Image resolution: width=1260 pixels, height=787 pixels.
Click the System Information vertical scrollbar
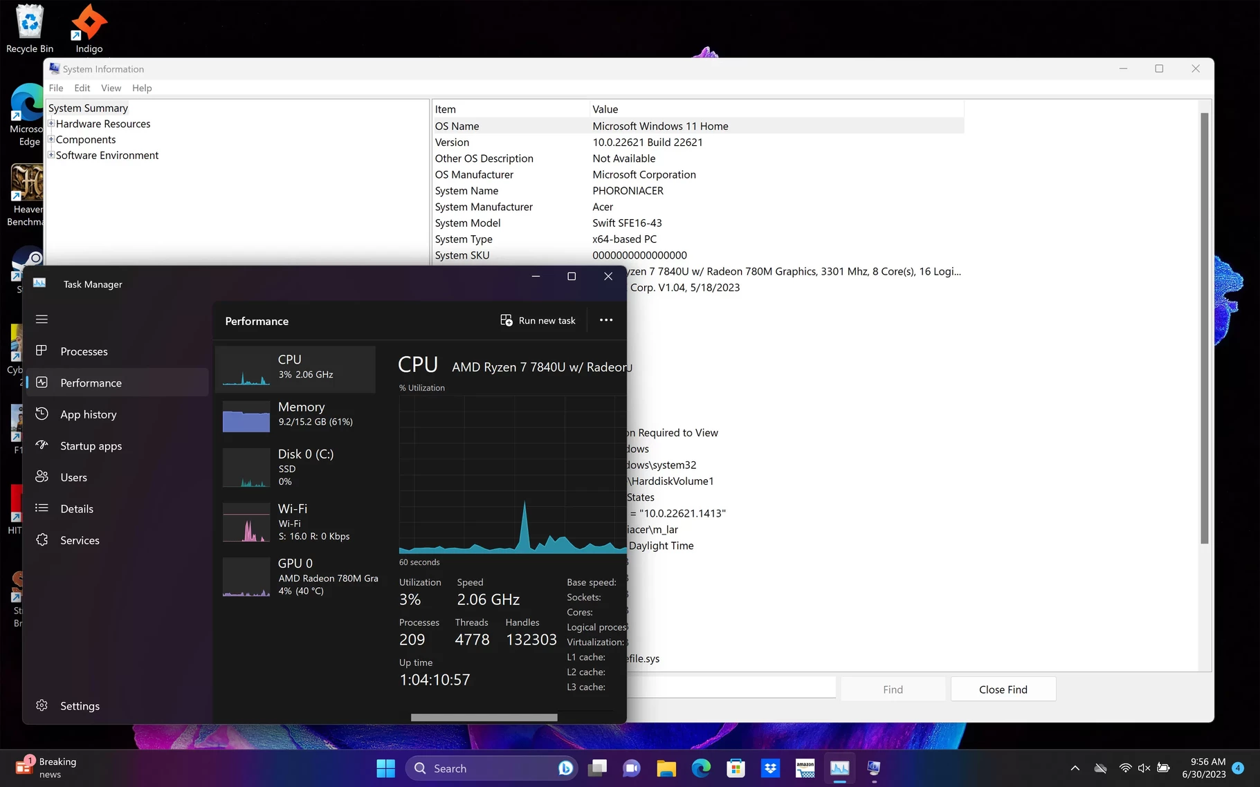tap(1205, 328)
